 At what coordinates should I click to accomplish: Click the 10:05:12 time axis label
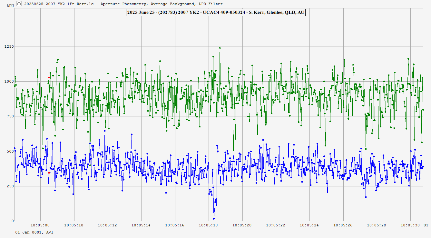coord(108,225)
